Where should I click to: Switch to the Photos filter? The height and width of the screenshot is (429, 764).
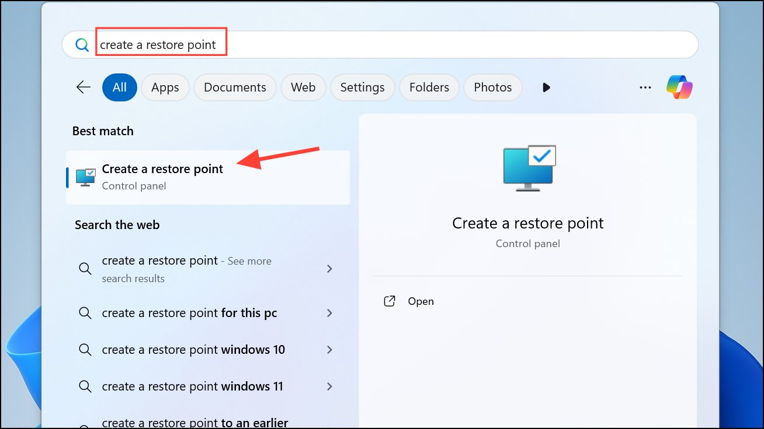[x=493, y=87]
